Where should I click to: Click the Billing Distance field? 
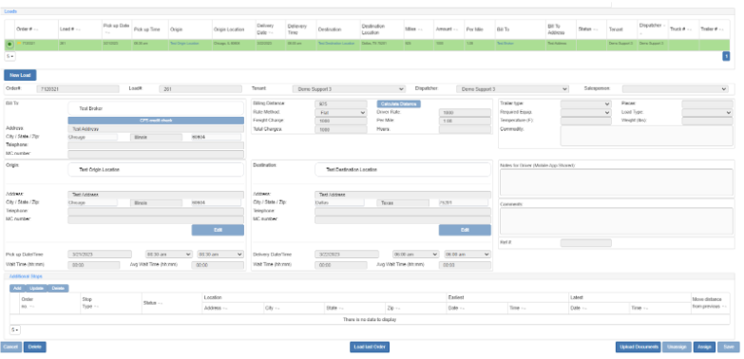[x=341, y=104]
